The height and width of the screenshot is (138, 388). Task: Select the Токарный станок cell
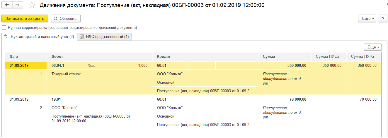tap(66, 74)
